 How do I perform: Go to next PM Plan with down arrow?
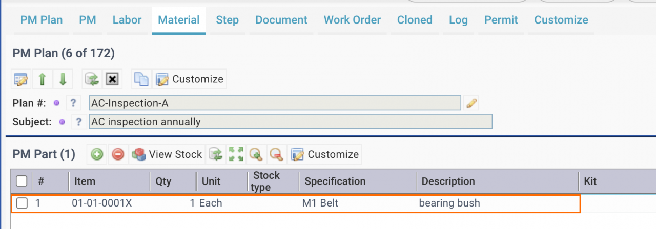pyautogui.click(x=63, y=79)
